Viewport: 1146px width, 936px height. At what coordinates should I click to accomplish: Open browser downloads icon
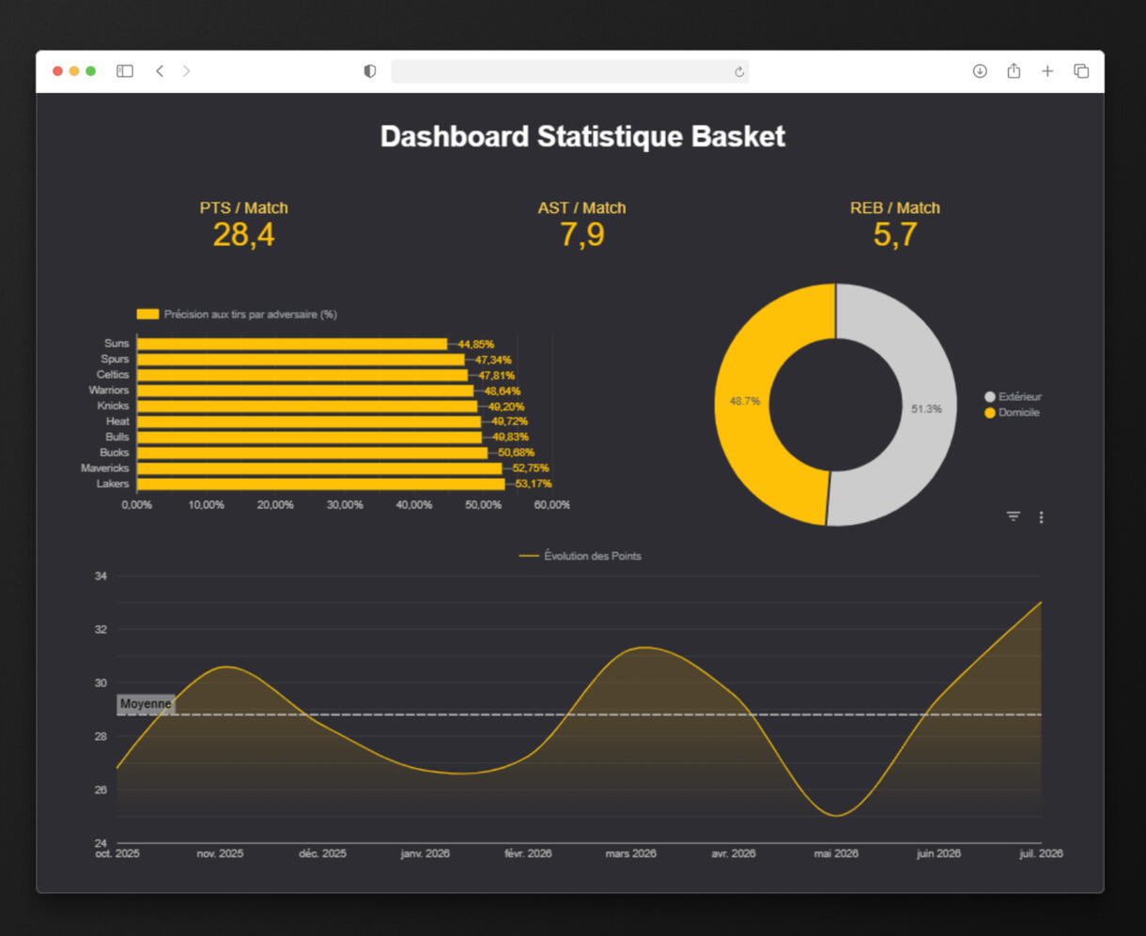pyautogui.click(x=980, y=71)
